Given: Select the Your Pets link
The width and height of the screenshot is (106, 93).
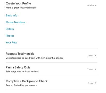Looking at the screenshot, I should click(11, 42).
